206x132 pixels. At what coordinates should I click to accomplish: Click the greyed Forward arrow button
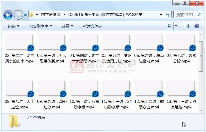18,15
